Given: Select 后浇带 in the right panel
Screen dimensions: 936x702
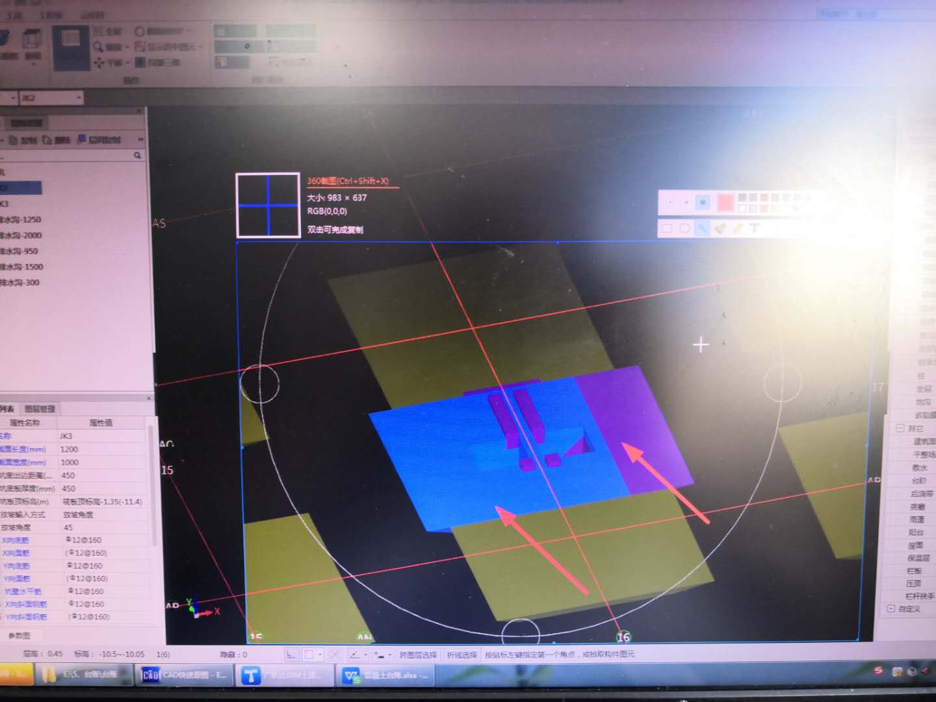Looking at the screenshot, I should [x=921, y=493].
